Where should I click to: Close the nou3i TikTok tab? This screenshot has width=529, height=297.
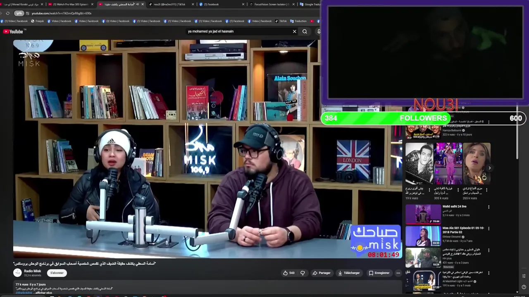click(x=193, y=4)
